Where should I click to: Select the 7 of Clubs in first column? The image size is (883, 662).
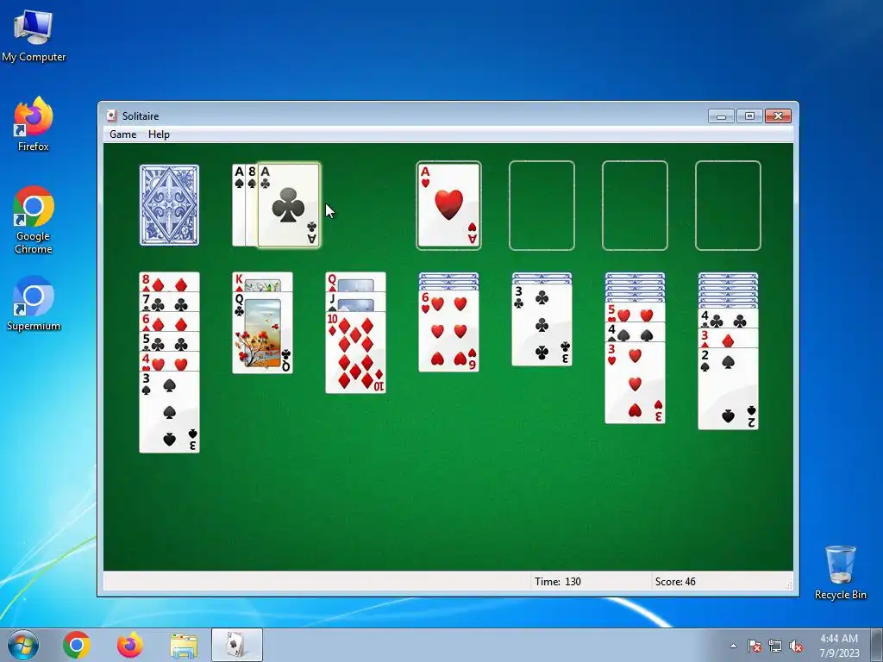(169, 303)
